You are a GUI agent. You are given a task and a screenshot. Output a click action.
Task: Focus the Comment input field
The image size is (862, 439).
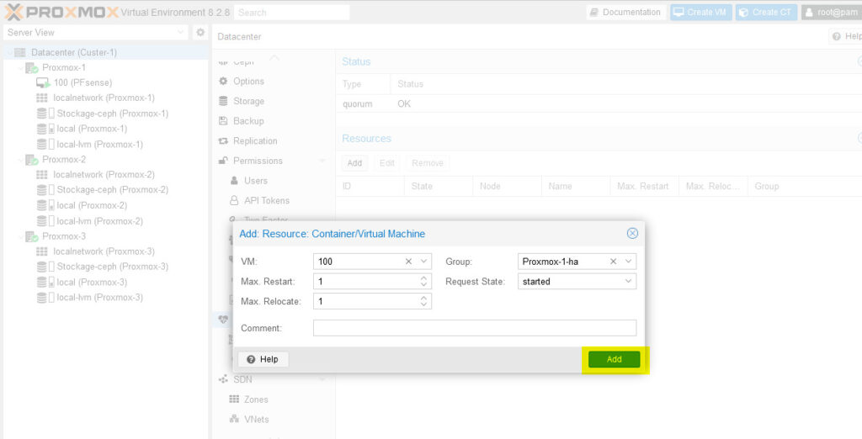[x=475, y=328]
